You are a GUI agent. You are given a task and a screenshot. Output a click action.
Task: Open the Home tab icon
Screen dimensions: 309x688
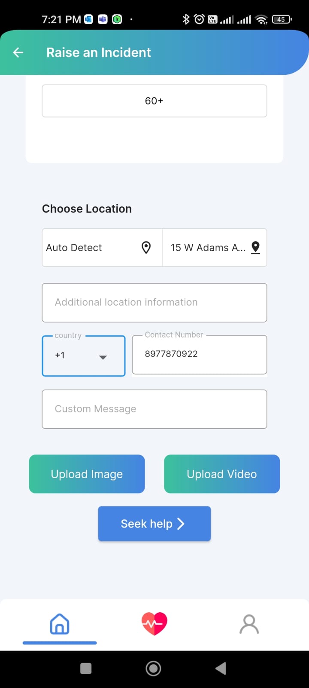click(60, 624)
